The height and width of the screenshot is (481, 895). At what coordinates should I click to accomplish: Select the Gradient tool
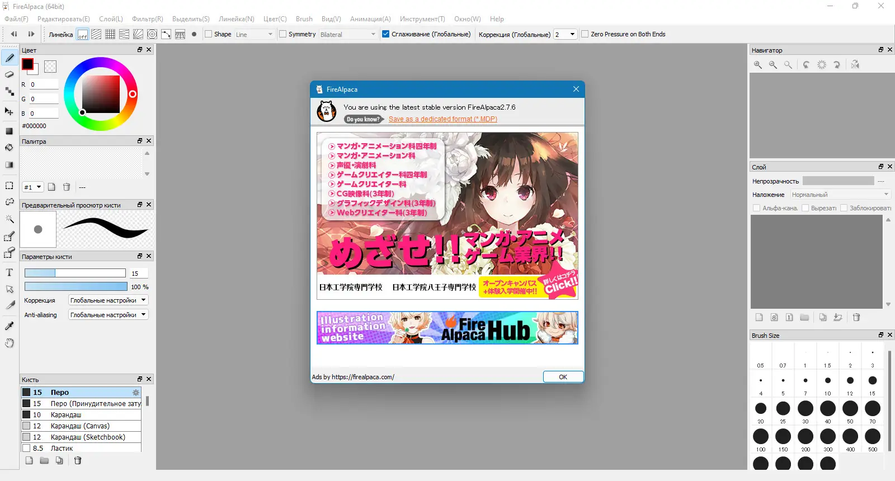tap(10, 165)
